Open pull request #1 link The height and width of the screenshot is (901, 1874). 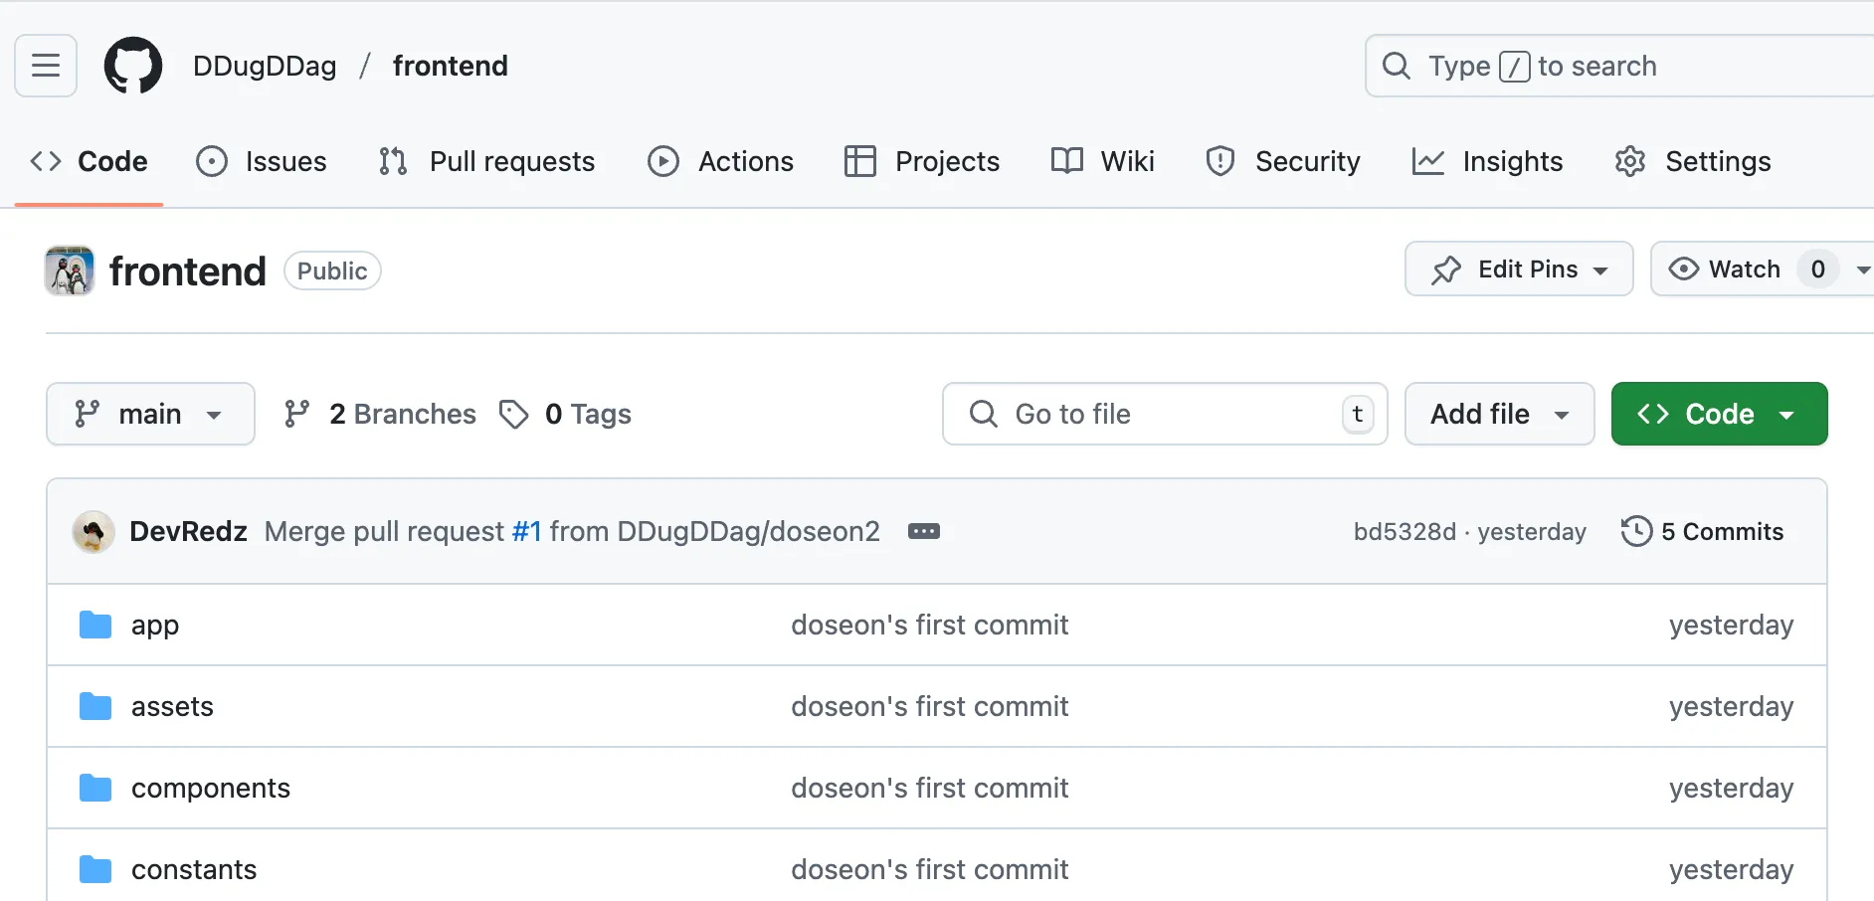[x=526, y=532]
